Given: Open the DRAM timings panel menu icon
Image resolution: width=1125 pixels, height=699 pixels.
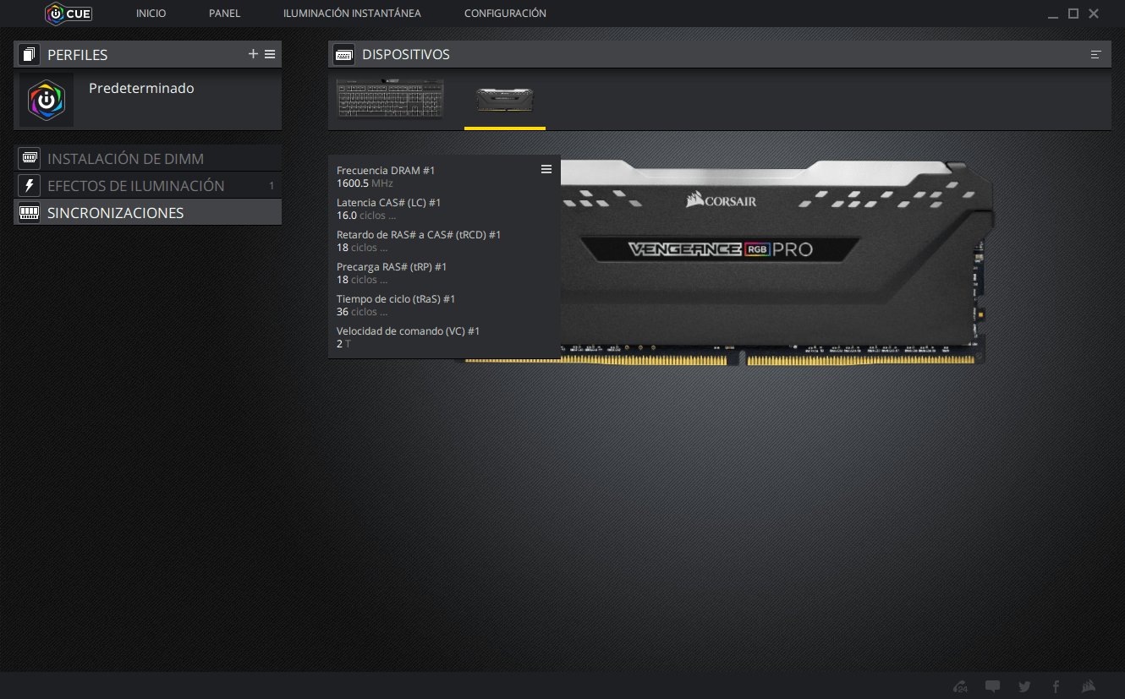Looking at the screenshot, I should pos(546,169).
